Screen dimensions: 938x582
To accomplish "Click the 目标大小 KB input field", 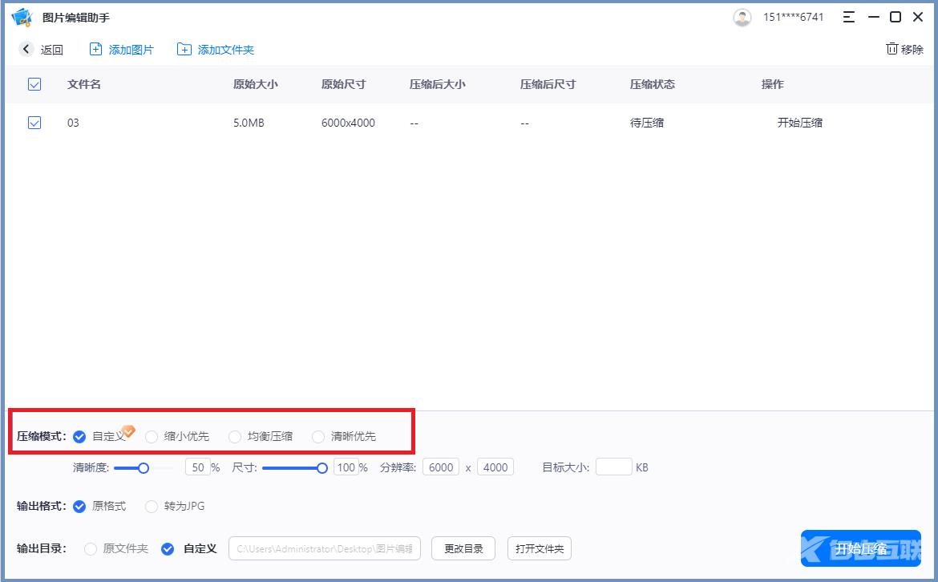I will coord(613,467).
